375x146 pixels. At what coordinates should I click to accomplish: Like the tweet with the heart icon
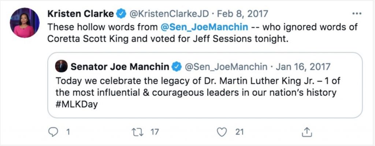[222, 132]
